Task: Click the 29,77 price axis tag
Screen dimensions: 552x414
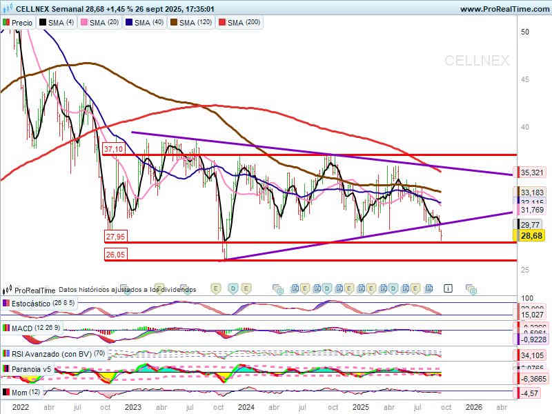Action: (x=526, y=224)
